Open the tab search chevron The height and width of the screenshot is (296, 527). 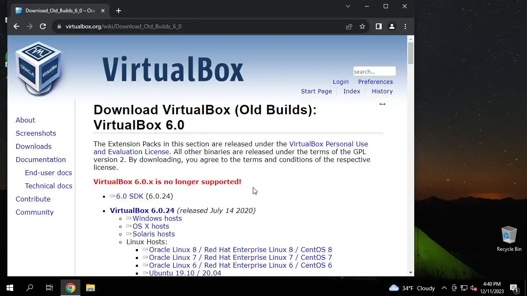tap(348, 6)
